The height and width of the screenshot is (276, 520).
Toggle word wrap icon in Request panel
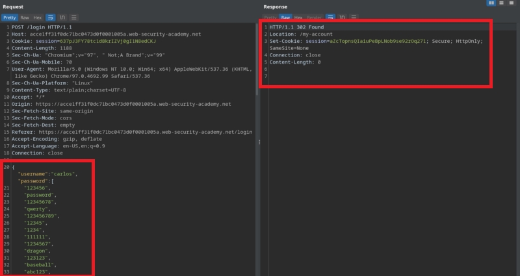[50, 17]
